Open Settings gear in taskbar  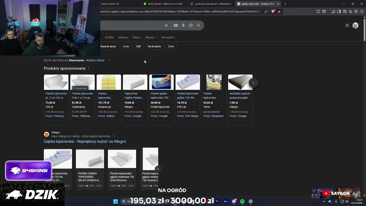click(250, 201)
